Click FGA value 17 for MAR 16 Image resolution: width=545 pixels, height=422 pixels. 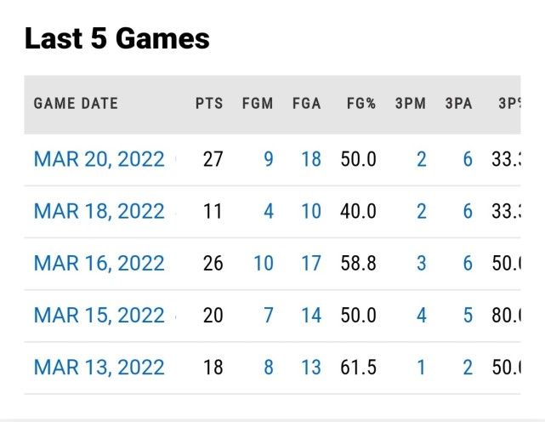311,264
